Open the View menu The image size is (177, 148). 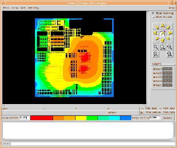pos(15,8)
